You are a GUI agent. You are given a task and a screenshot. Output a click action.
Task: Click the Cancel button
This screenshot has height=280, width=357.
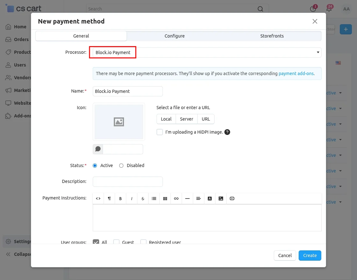pos(285,255)
